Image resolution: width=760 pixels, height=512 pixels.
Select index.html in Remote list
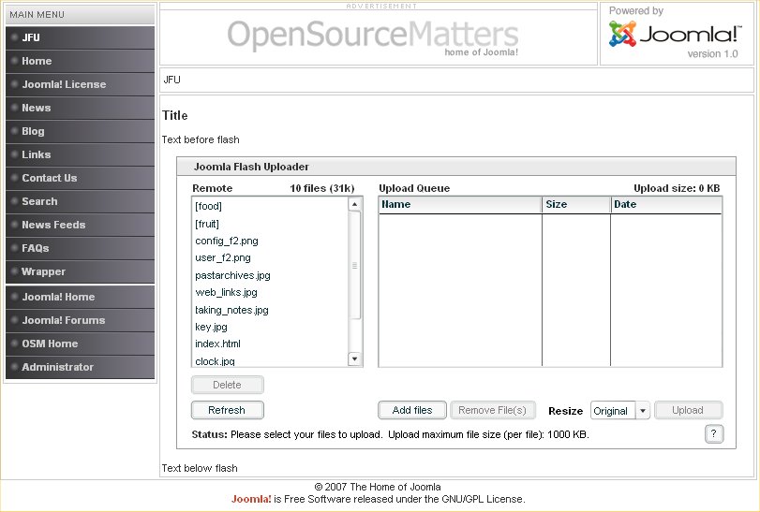(x=270, y=344)
